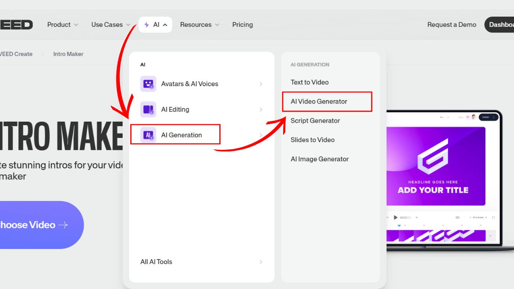The image size is (514, 289).
Task: Choose AI Image Generator
Action: tap(320, 159)
